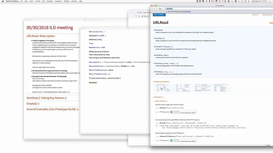
Task: Click the third Details and Options thumbnail
Action: pyautogui.click(x=202, y=88)
